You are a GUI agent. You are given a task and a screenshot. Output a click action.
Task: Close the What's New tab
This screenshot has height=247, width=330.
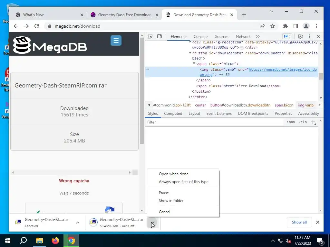(82, 15)
